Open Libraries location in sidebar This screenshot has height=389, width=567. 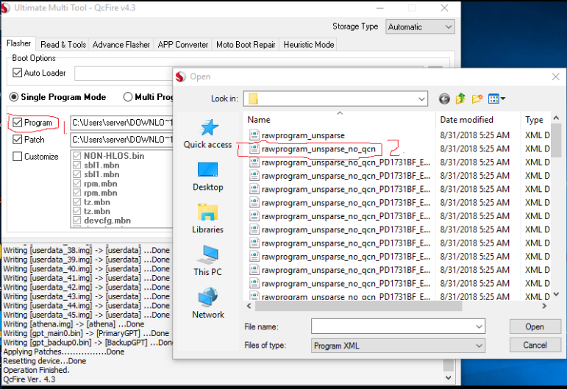(x=208, y=219)
